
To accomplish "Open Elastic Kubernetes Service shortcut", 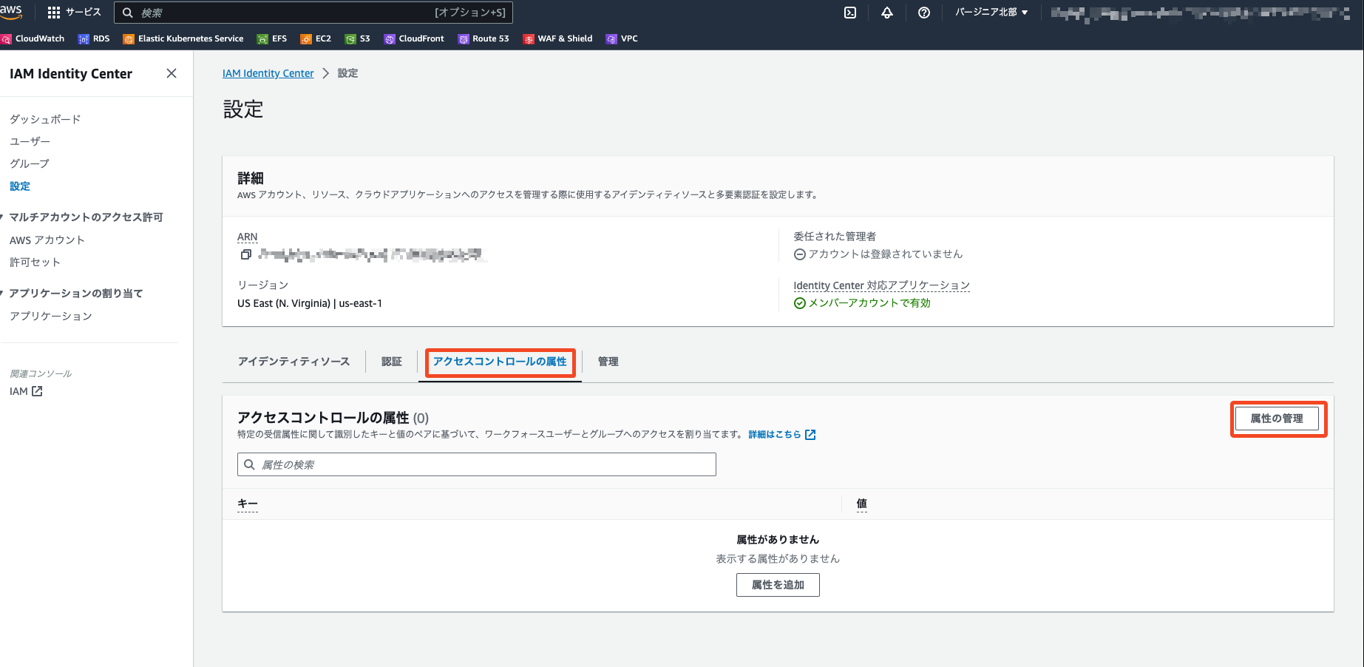I will (183, 38).
